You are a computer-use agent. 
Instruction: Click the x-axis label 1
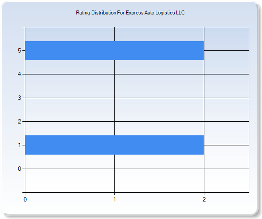point(114,199)
